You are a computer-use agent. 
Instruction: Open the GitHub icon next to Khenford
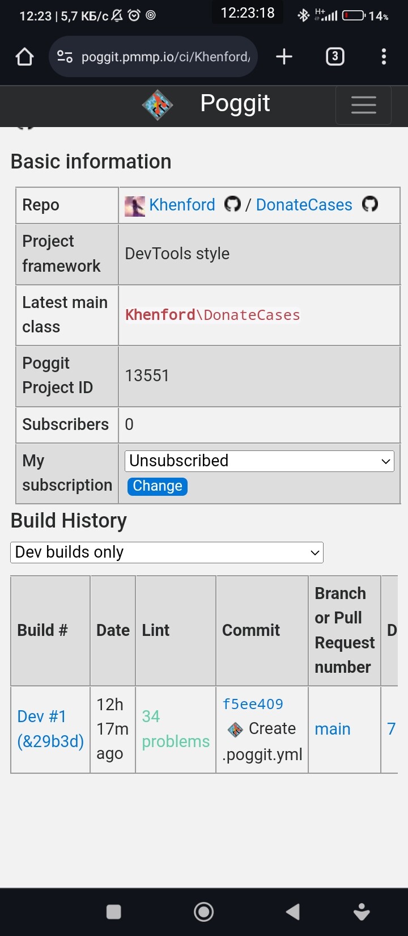pos(232,204)
